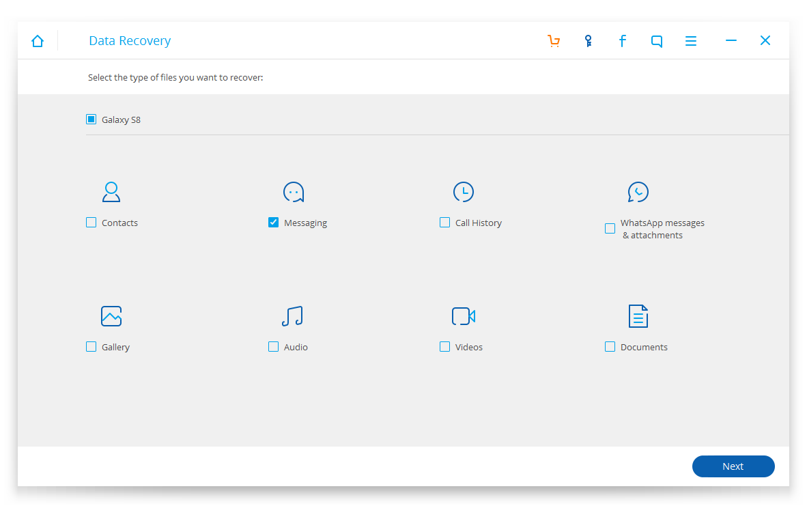Open the hamburger menu
Image resolution: width=807 pixels, height=506 pixels.
click(691, 41)
